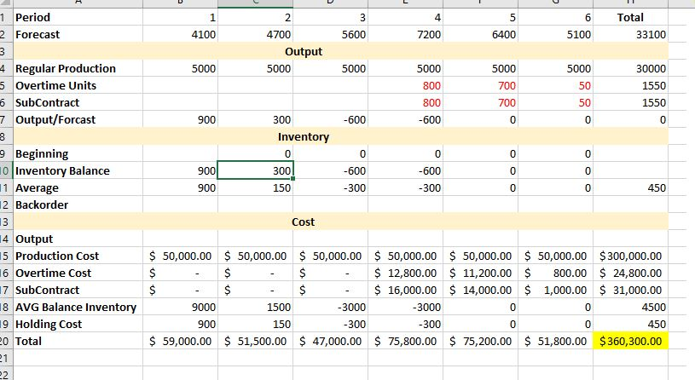
Task: Click overtime cost $11,200.00
Action: click(480, 273)
